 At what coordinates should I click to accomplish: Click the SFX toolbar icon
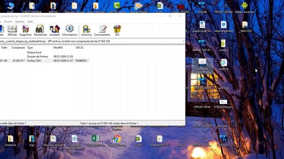pos(117,30)
